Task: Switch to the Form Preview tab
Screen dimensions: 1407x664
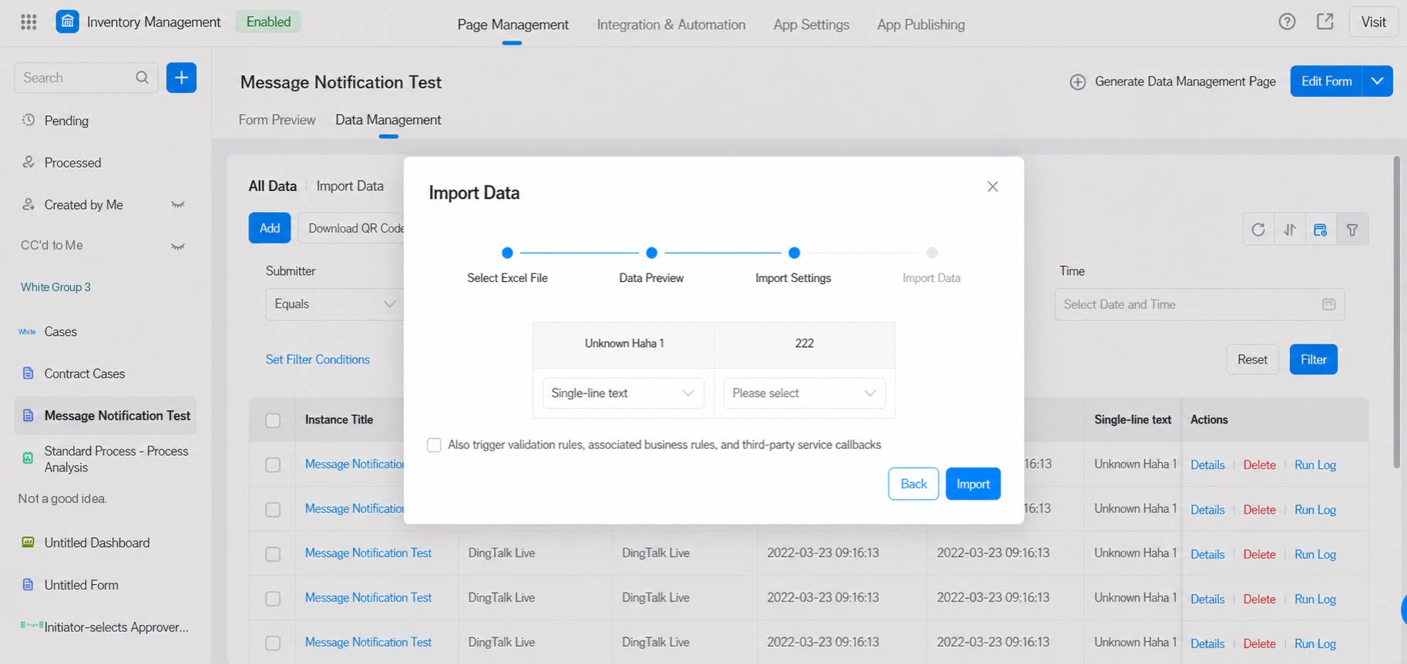Action: tap(277, 120)
